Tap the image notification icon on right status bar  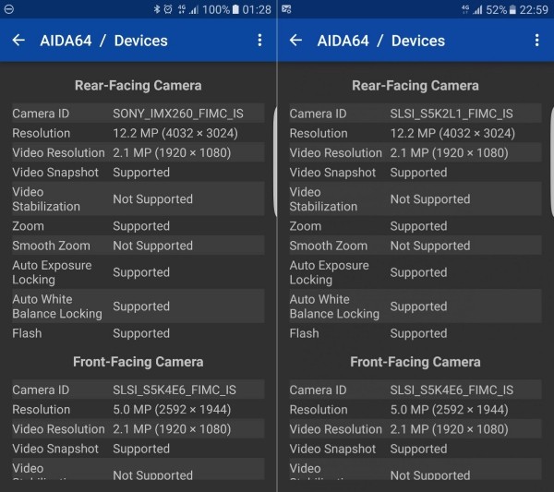[287, 9]
